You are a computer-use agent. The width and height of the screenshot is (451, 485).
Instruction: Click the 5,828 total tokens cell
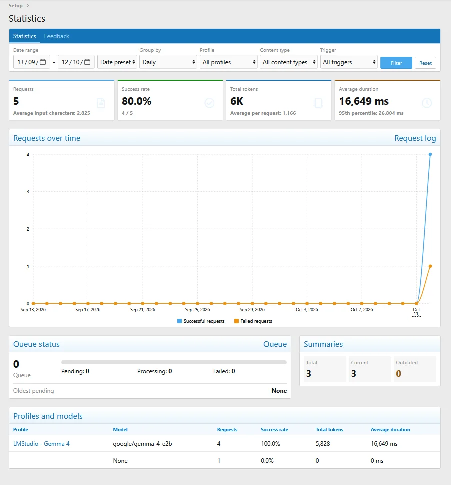(x=323, y=444)
